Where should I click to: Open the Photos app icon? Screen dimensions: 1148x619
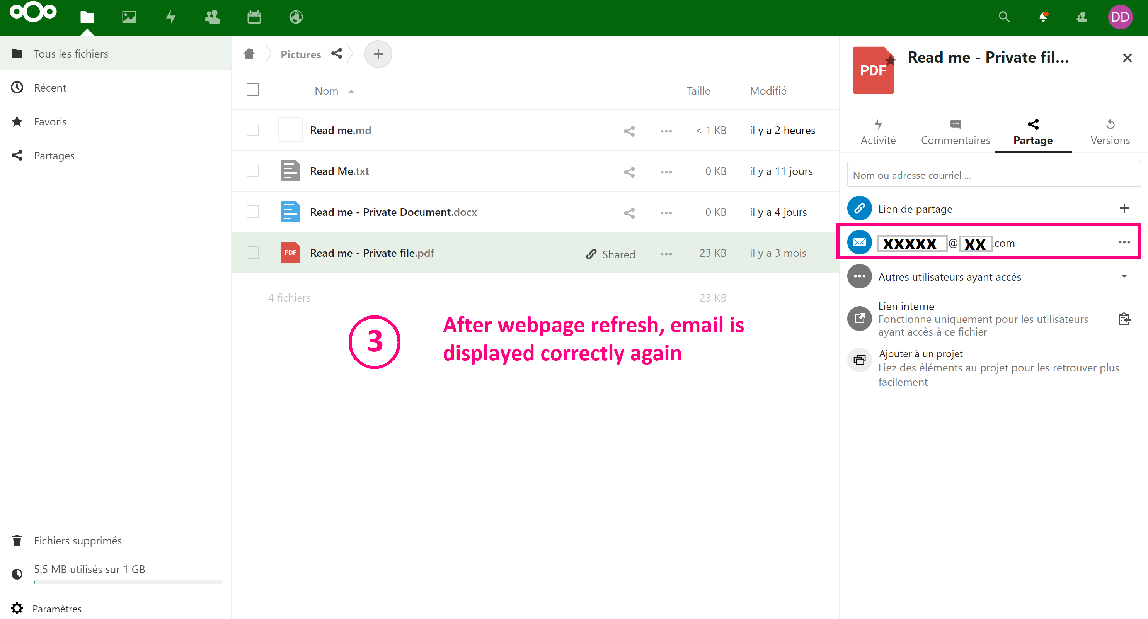click(x=129, y=17)
